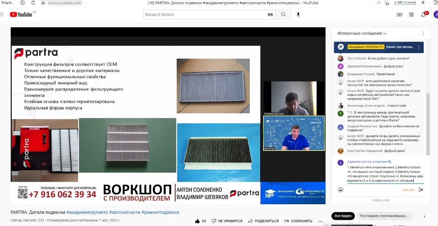Select Последние опубликованные chip
The width and height of the screenshot is (438, 226).
tap(384, 216)
